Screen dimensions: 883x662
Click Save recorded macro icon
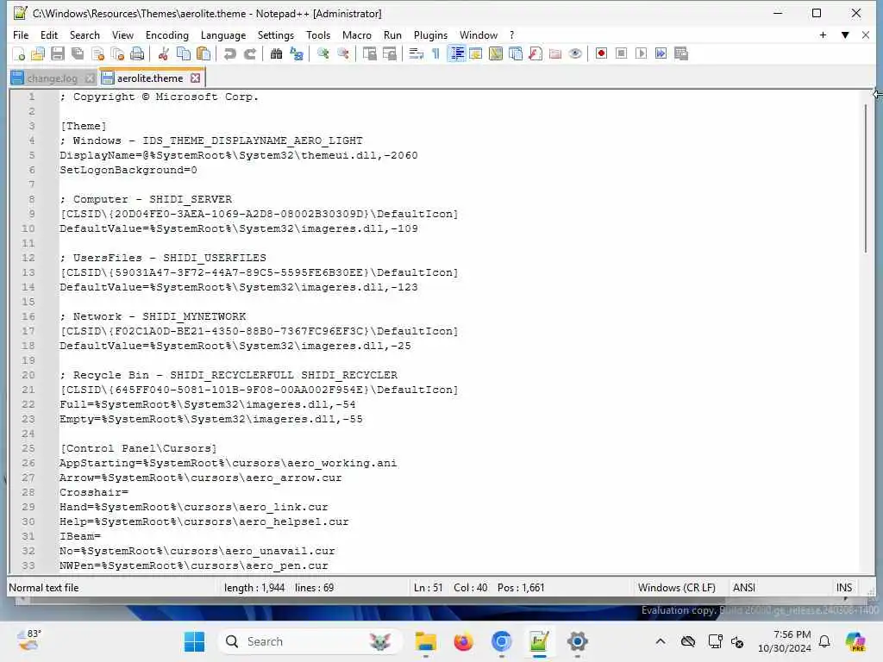[681, 54]
